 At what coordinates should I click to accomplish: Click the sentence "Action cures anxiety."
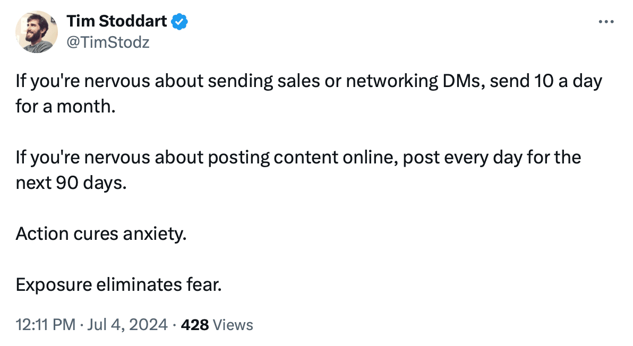click(x=101, y=233)
